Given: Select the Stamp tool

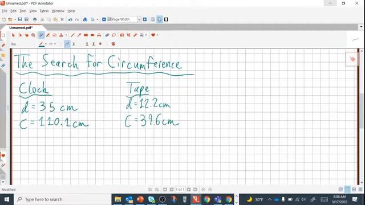Looking at the screenshot, I should pyautogui.click(x=61, y=35).
